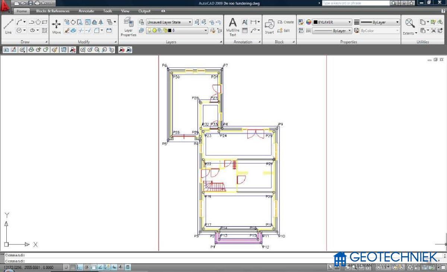Toggle Grid display in status bar
This screenshot has width=447, height=272.
73,267
